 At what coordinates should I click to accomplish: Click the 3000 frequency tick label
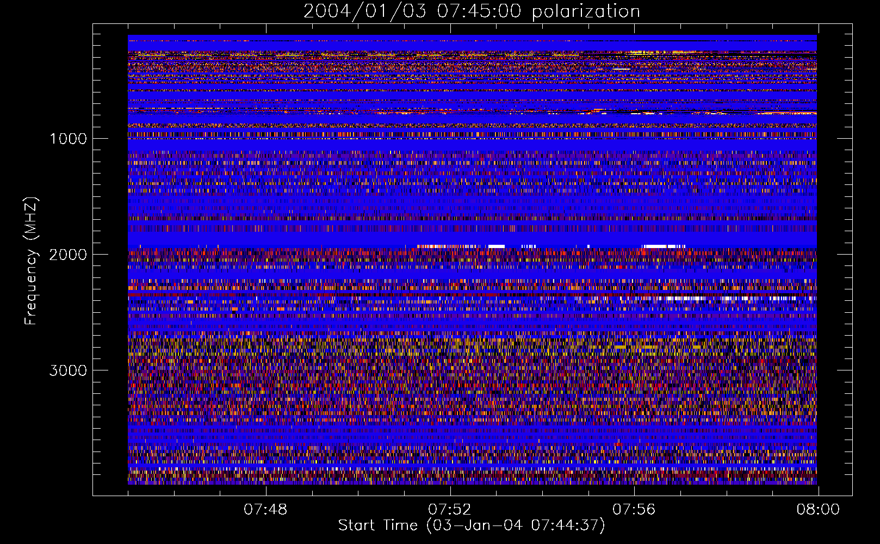[68, 370]
